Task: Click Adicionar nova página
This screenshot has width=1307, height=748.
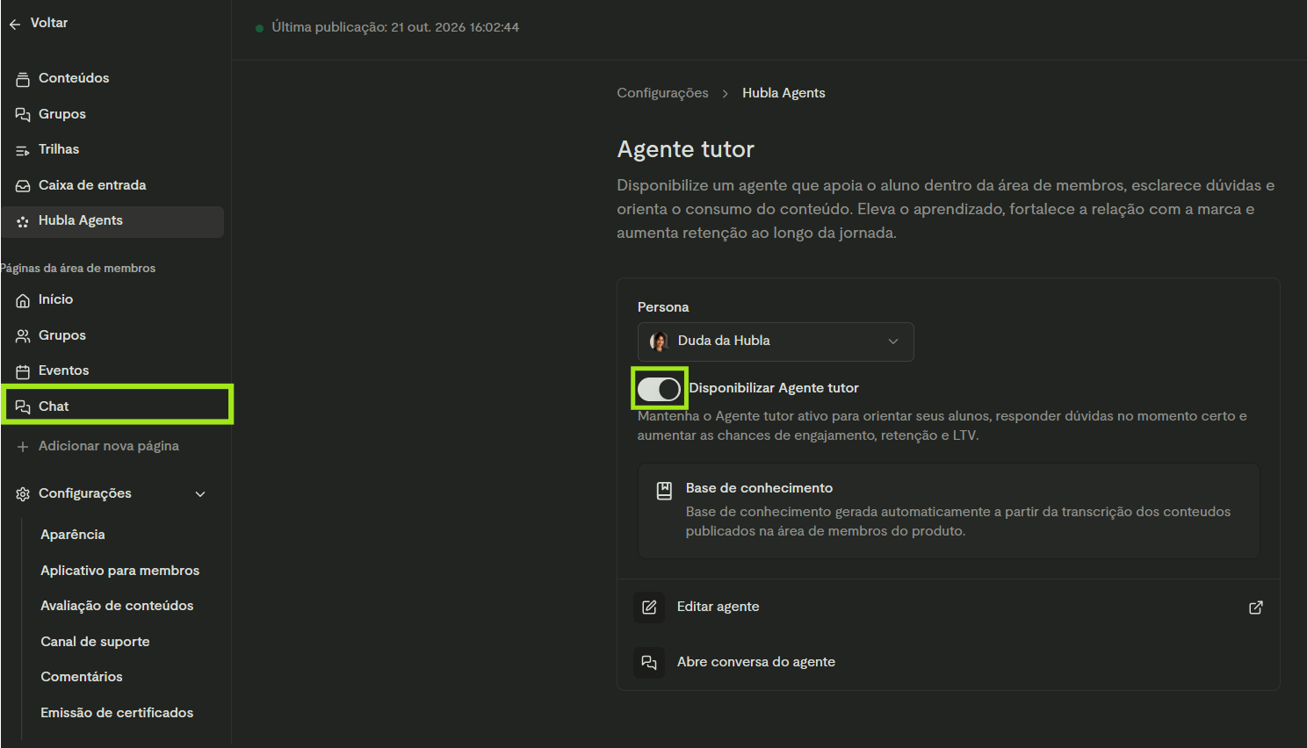Action: pyautogui.click(x=109, y=446)
